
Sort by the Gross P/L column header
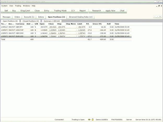[x=97, y=24]
